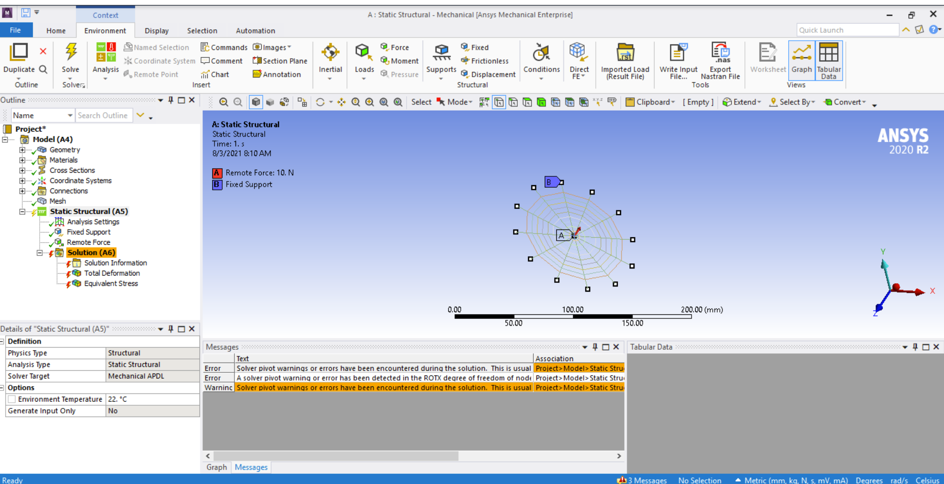
Task: Insert a Force load
Action: [394, 47]
